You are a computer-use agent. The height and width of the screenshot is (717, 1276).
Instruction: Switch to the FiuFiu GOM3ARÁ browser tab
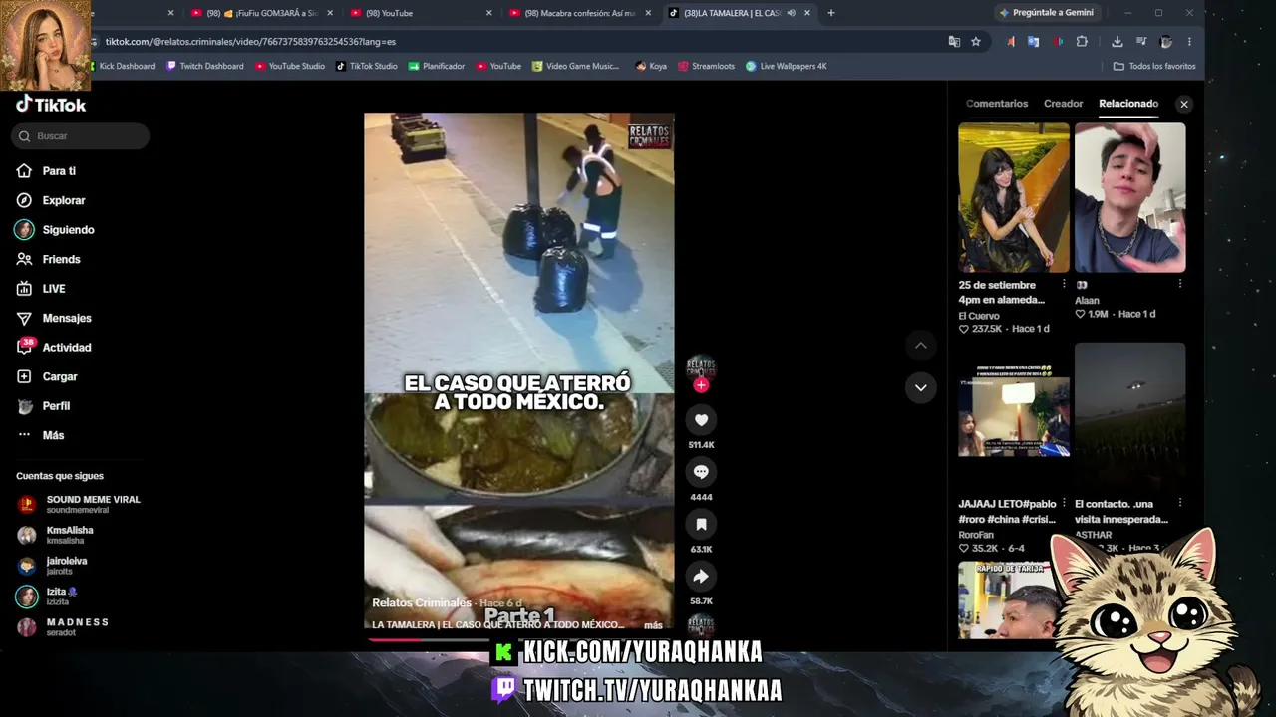(261, 13)
